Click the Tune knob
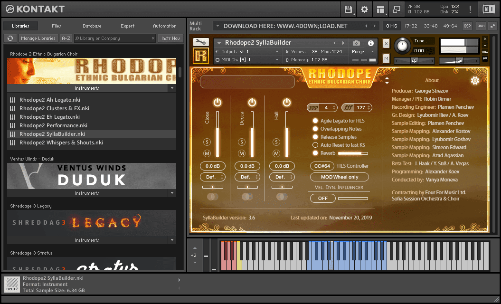Viewport: 501px width, 304px height. tap(402, 46)
